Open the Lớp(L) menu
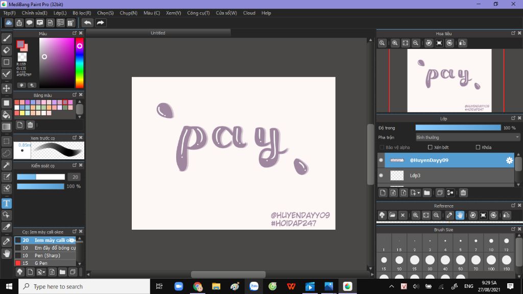 coord(60,13)
